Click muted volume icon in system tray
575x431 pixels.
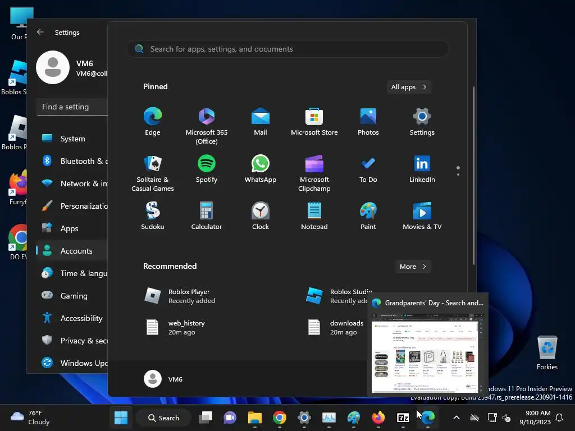[x=507, y=418]
